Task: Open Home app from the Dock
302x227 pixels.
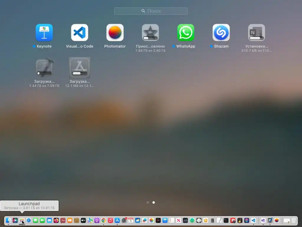Action: coord(206,220)
